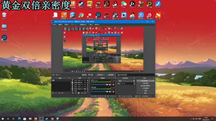The height and width of the screenshot is (121, 216).
Task: Open Google Chrome desktop shortcut
Action: (81, 16)
